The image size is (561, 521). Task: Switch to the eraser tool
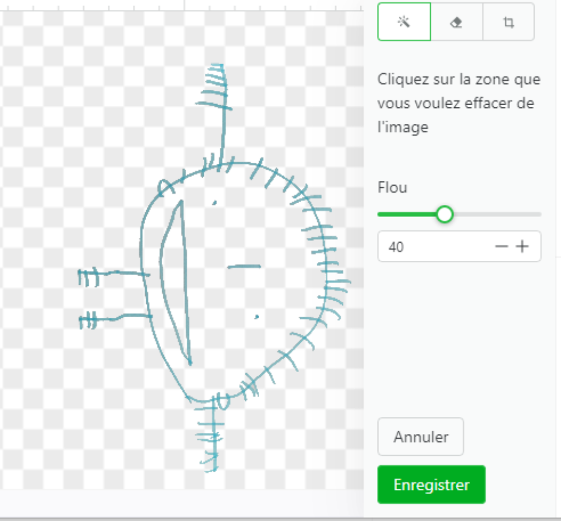[x=456, y=22]
